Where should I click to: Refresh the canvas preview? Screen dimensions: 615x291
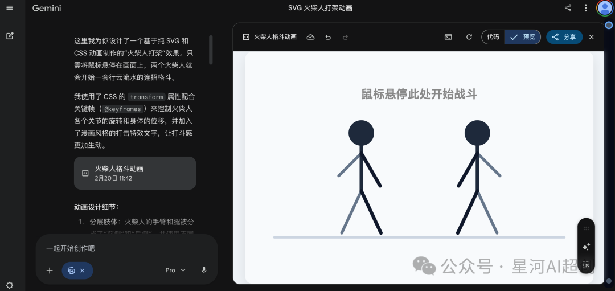469,37
